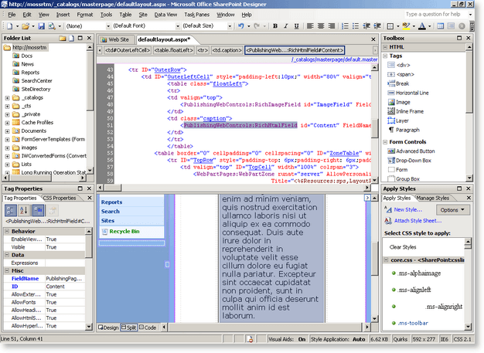Show categorized list in Tag Properties
Image resolution: width=484 pixels, height=353 pixels.
pos(11,211)
